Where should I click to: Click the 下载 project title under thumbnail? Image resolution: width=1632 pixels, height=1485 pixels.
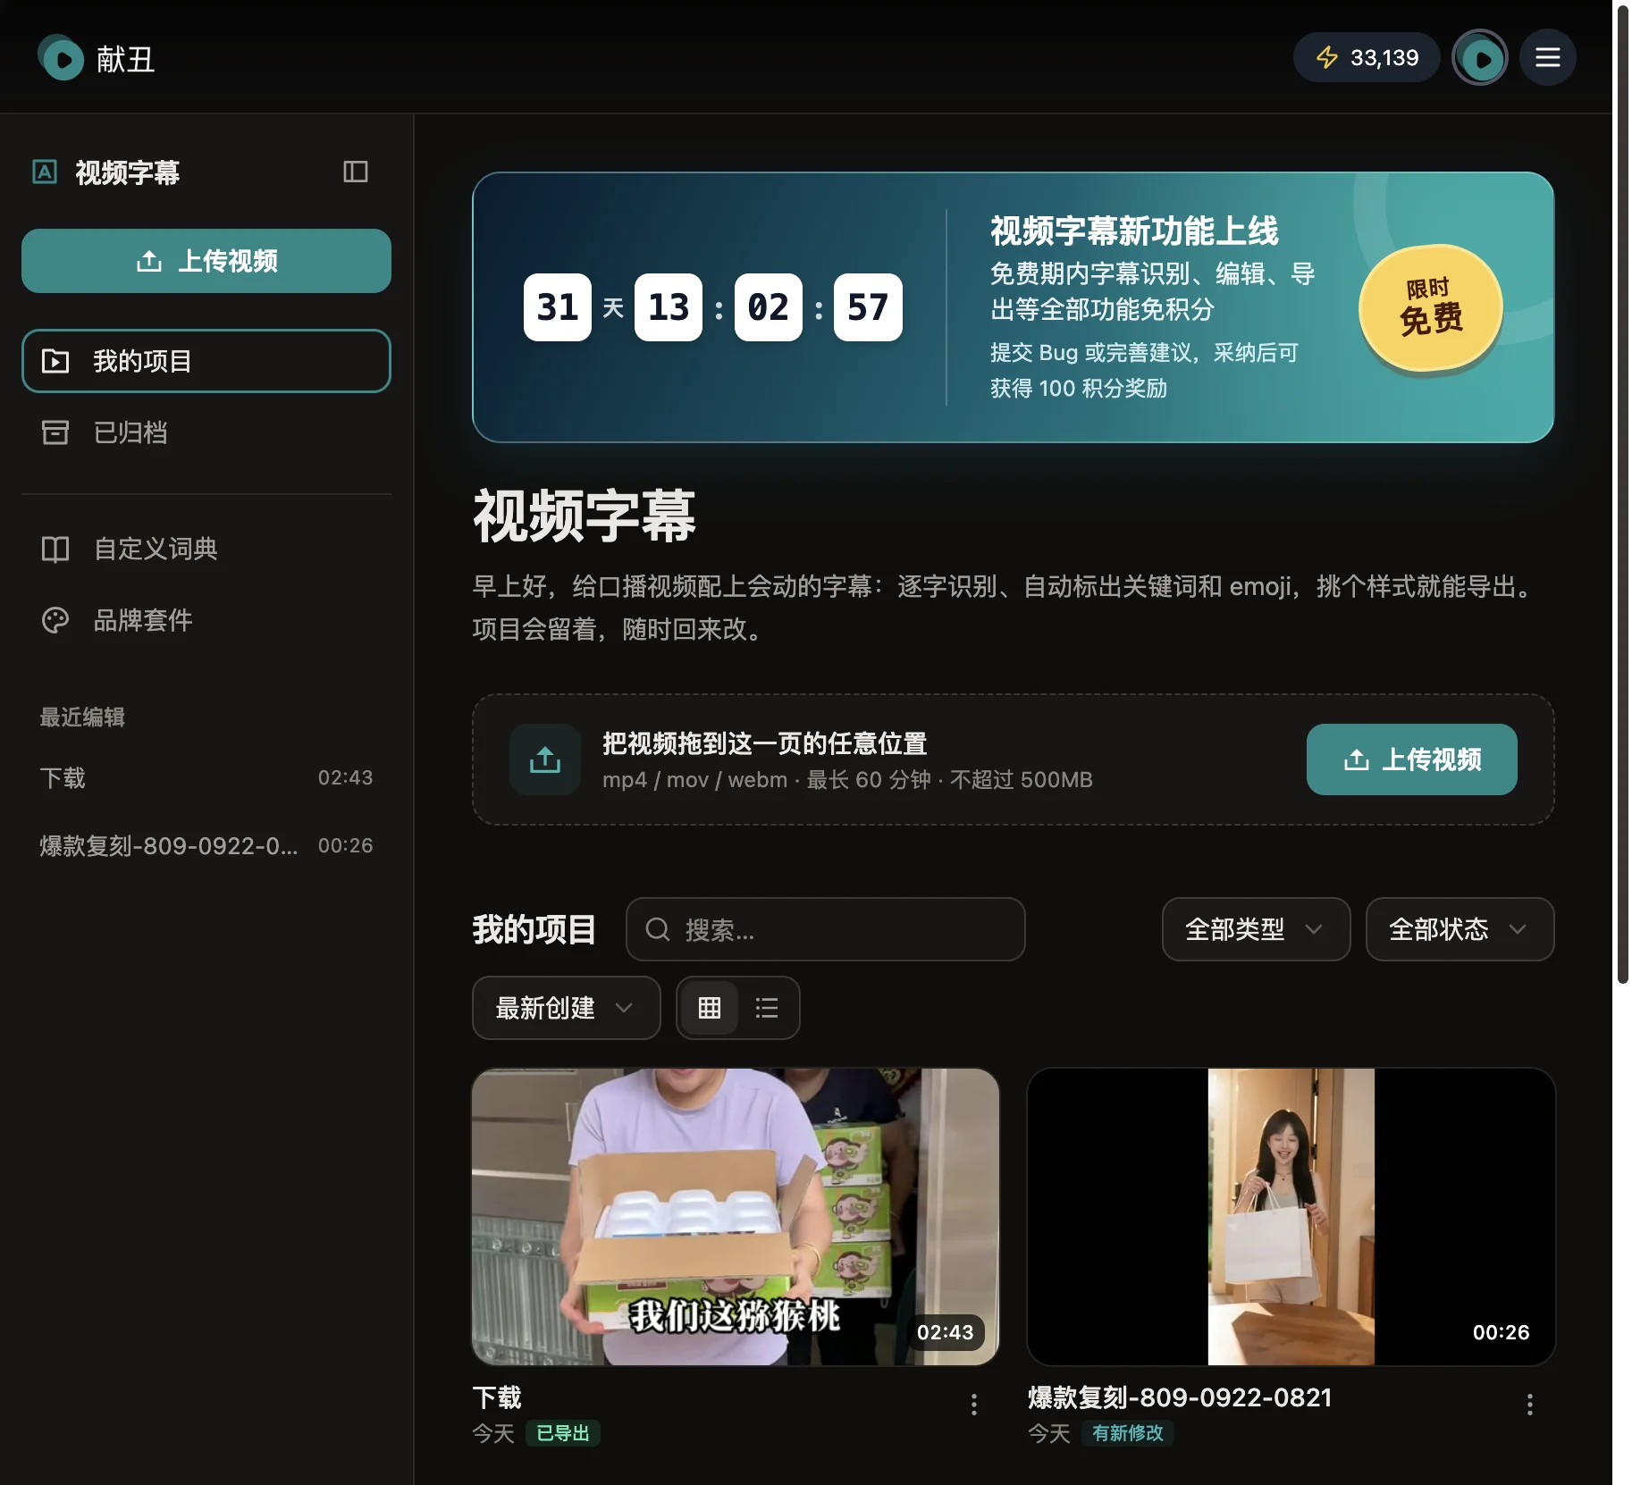click(x=497, y=1397)
